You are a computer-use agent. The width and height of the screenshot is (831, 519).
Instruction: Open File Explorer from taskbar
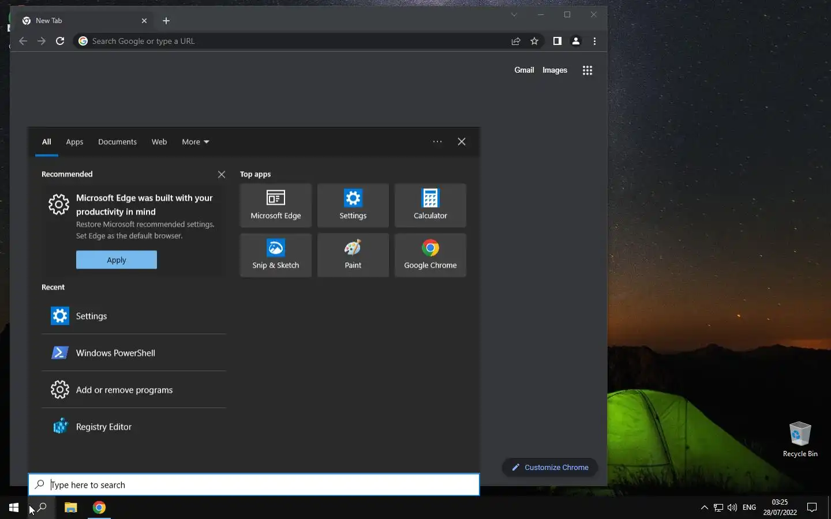[71, 507]
